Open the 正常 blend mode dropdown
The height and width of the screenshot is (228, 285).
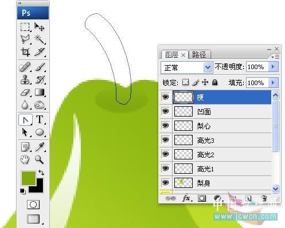[187, 67]
